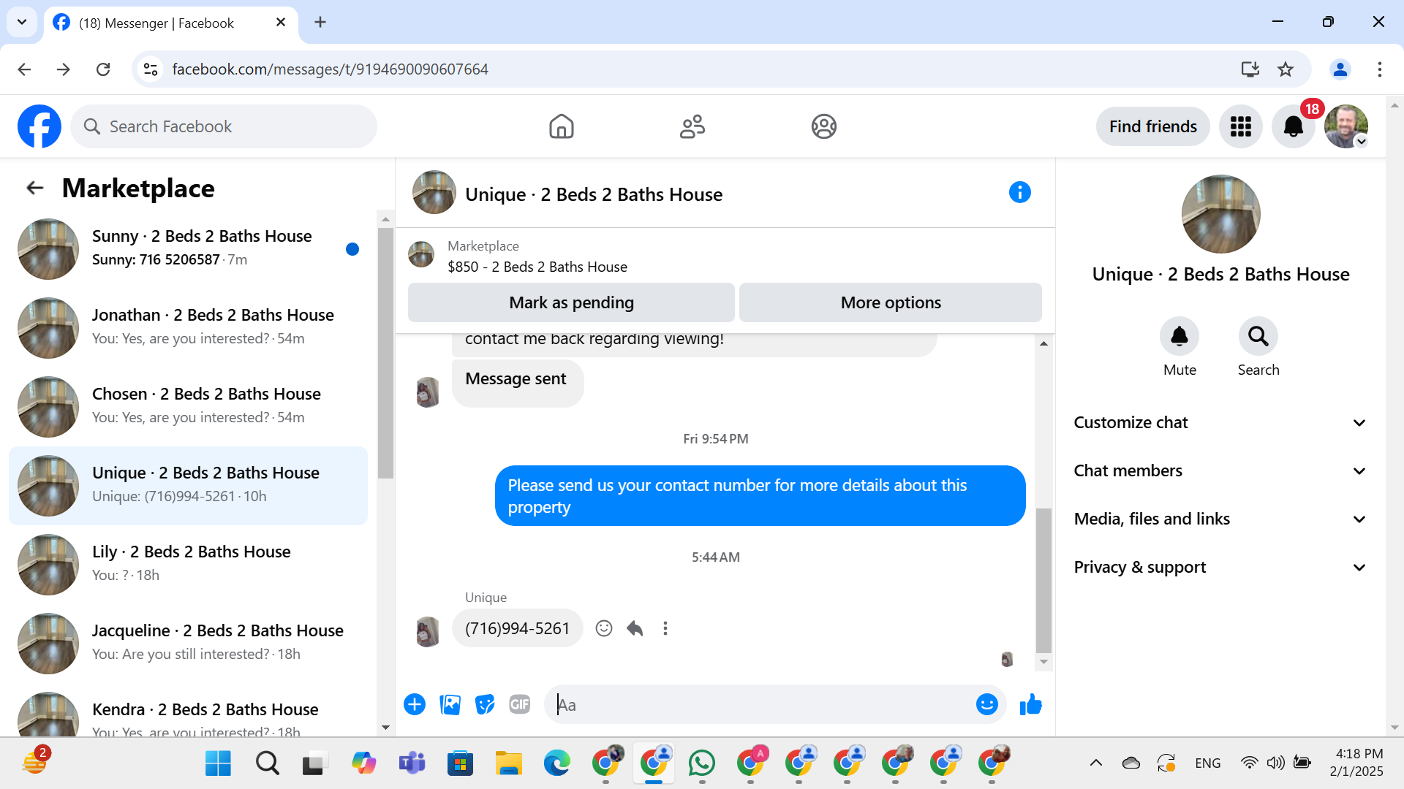Image resolution: width=1404 pixels, height=789 pixels.
Task: Attach a photo file to message
Action: click(x=450, y=705)
